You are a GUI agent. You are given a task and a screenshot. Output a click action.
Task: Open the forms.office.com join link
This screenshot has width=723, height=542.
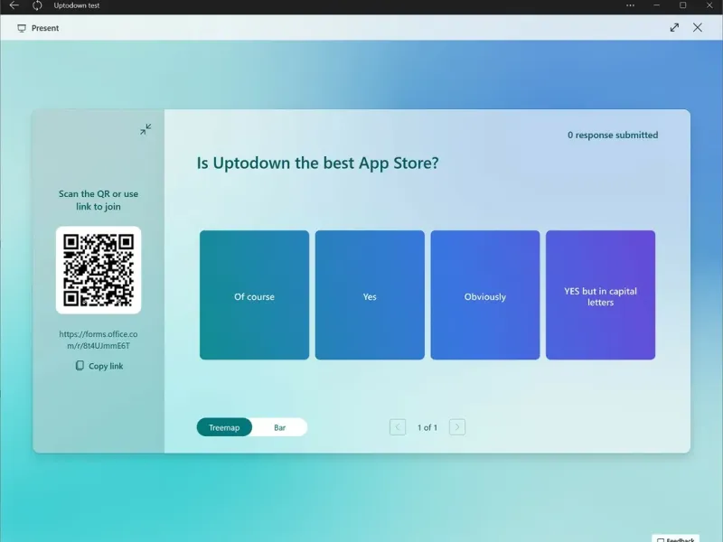tap(99, 340)
